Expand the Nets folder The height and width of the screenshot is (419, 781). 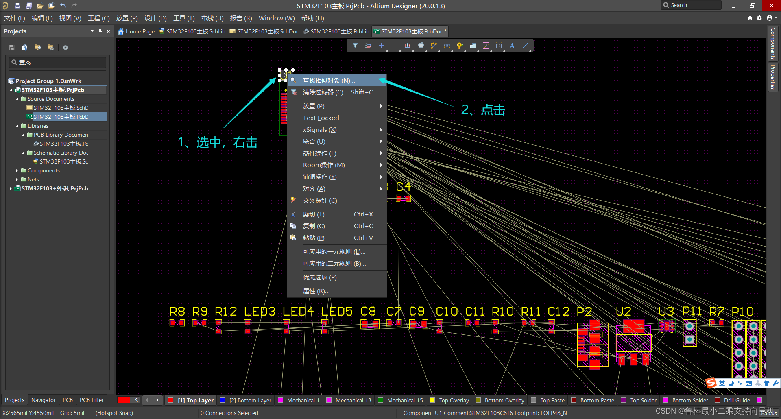coord(17,180)
